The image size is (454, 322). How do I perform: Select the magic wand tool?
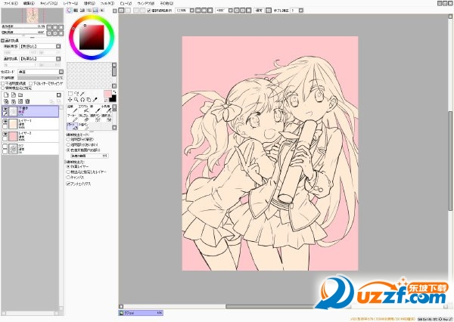[x=82, y=94]
